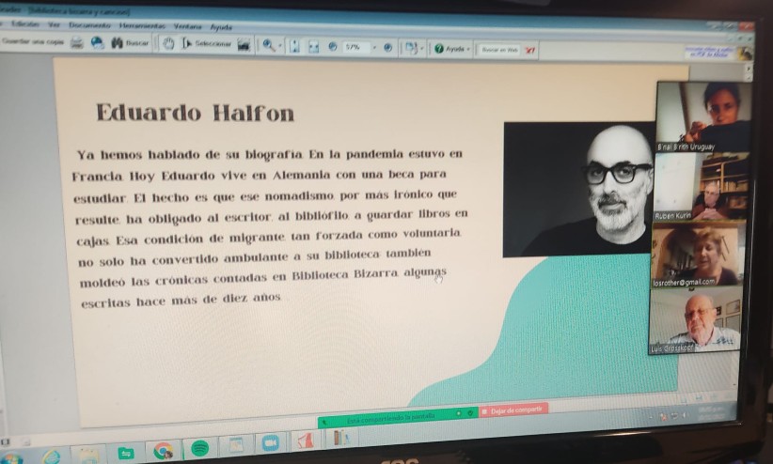Click the volume icon in system tray
Screen dimensions: 773x464
tap(685, 415)
